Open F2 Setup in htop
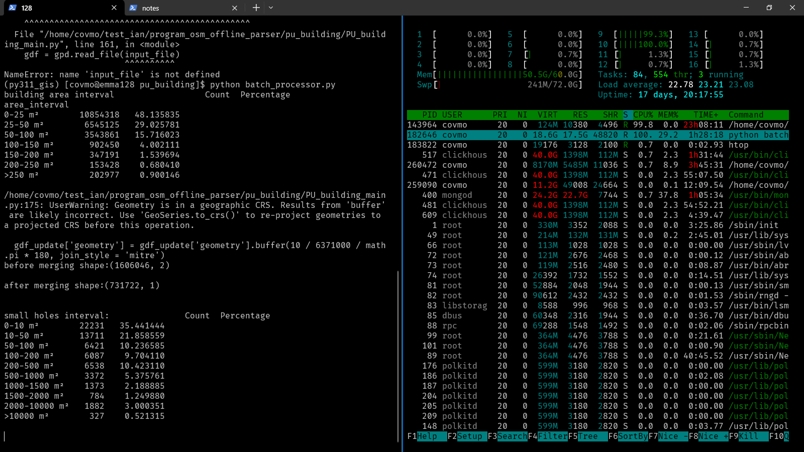This screenshot has width=804, height=452. 467,436
